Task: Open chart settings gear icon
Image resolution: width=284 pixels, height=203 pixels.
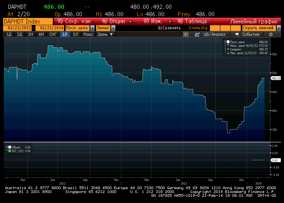Action: [271, 34]
